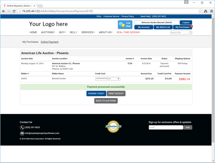Click the page vertical scrollbar
Screen dimensions: 215x163
(x=213, y=80)
